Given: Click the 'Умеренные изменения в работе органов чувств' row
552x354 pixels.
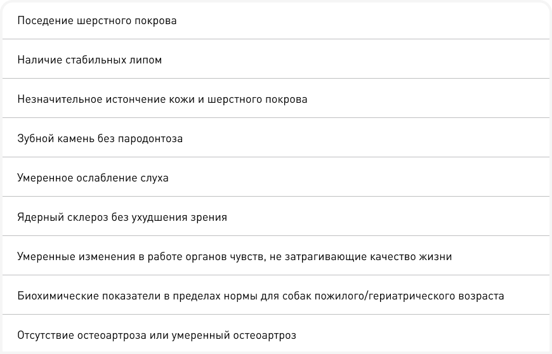Looking at the screenshot, I should point(234,257).
